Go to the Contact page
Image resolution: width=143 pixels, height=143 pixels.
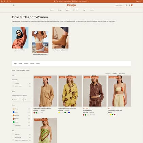(92, 10)
